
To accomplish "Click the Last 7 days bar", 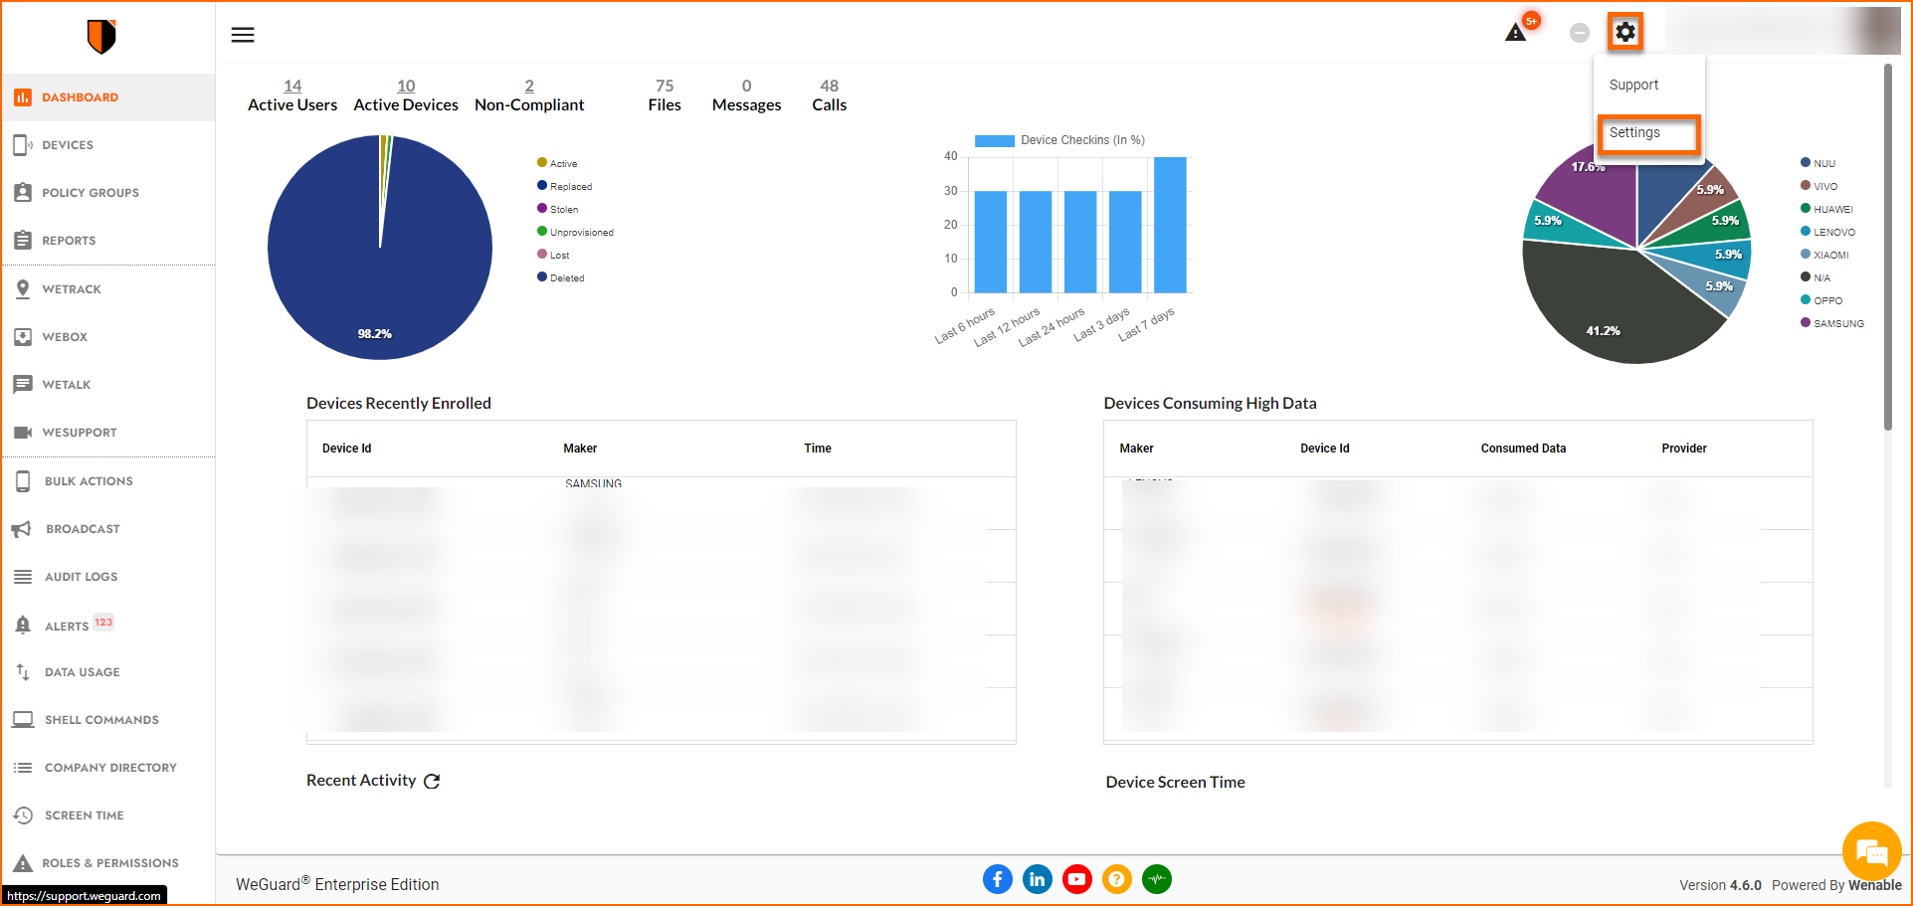I will pyautogui.click(x=1170, y=225).
